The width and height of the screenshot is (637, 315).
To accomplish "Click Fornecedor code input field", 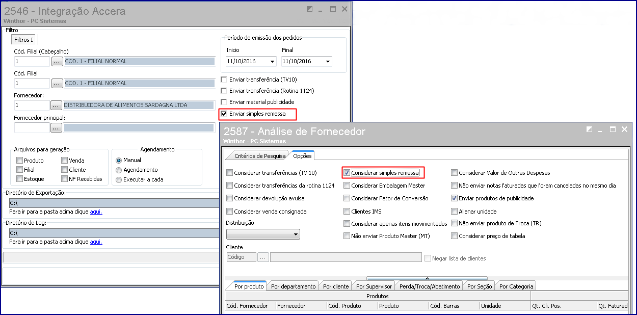I will tap(32, 105).
